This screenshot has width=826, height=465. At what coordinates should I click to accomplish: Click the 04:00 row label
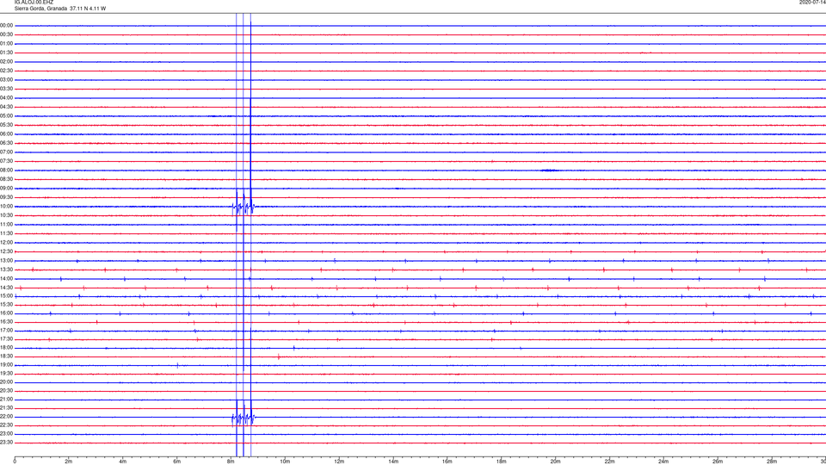[x=7, y=98]
